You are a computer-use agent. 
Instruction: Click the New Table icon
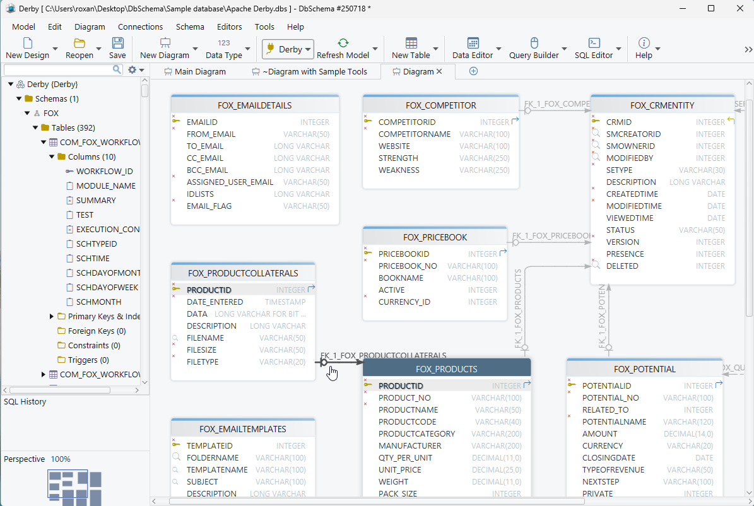pos(411,43)
